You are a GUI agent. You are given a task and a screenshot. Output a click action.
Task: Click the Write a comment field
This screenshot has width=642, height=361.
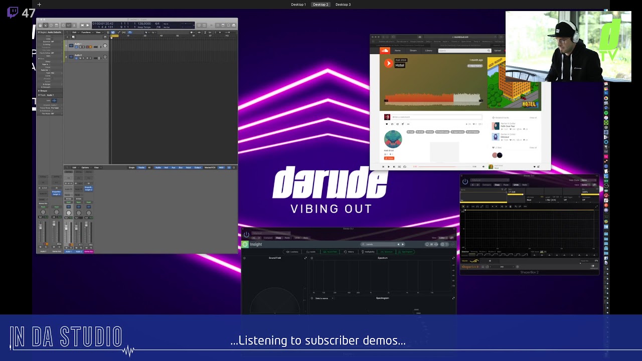(436, 117)
